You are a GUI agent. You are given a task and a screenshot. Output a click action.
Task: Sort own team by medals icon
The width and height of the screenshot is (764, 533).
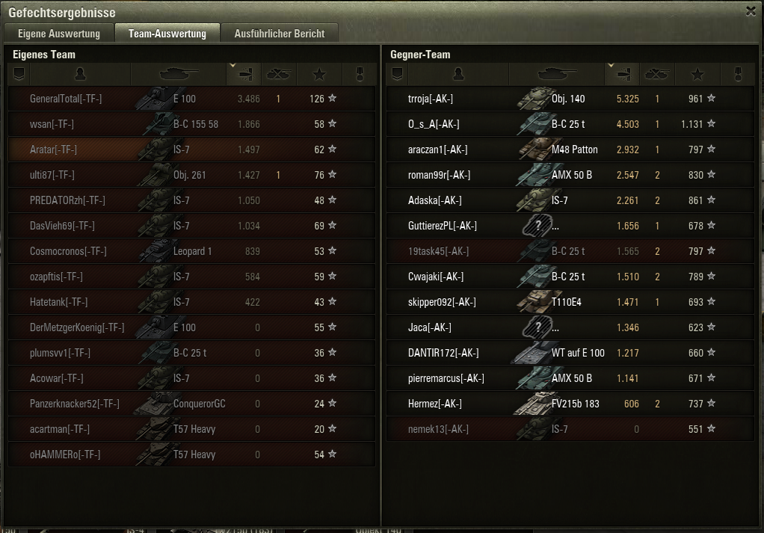[x=360, y=74]
